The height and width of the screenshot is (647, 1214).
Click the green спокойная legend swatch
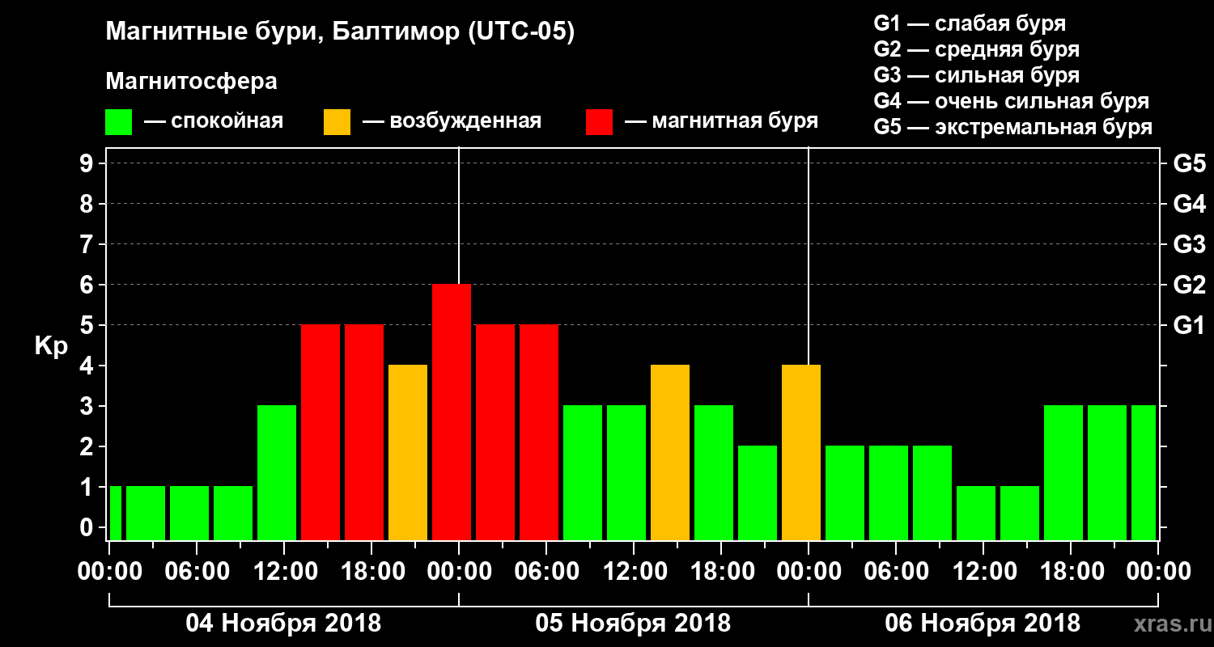pyautogui.click(x=119, y=122)
